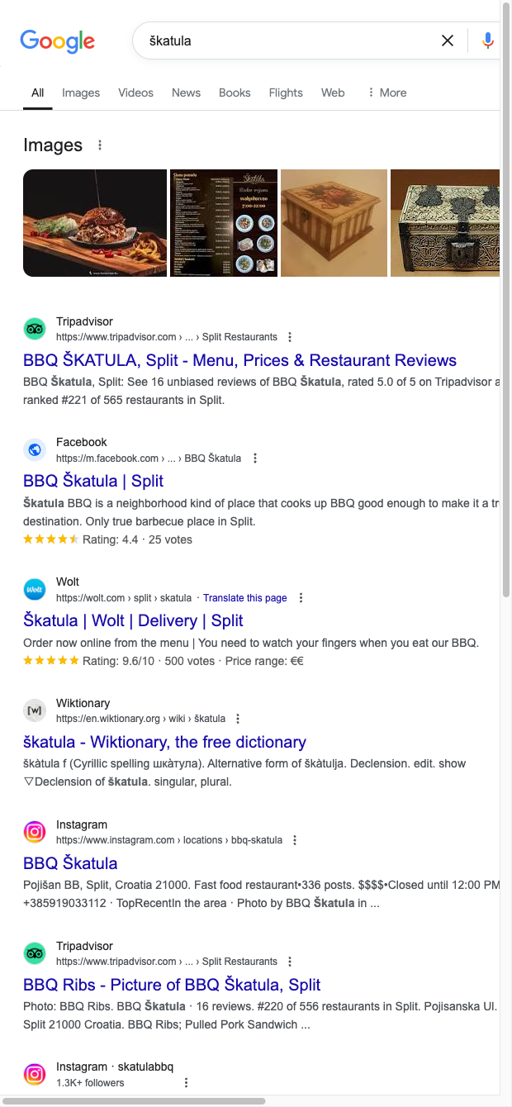Open 'škatula - Wiktionary, the free dictionary' link
The height and width of the screenshot is (1107, 512).
coord(164,742)
